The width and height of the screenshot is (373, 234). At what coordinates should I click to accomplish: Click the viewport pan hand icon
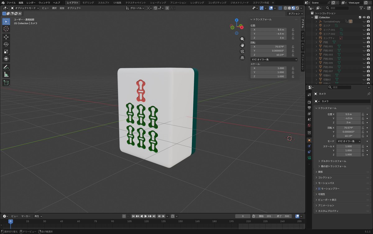(242, 45)
